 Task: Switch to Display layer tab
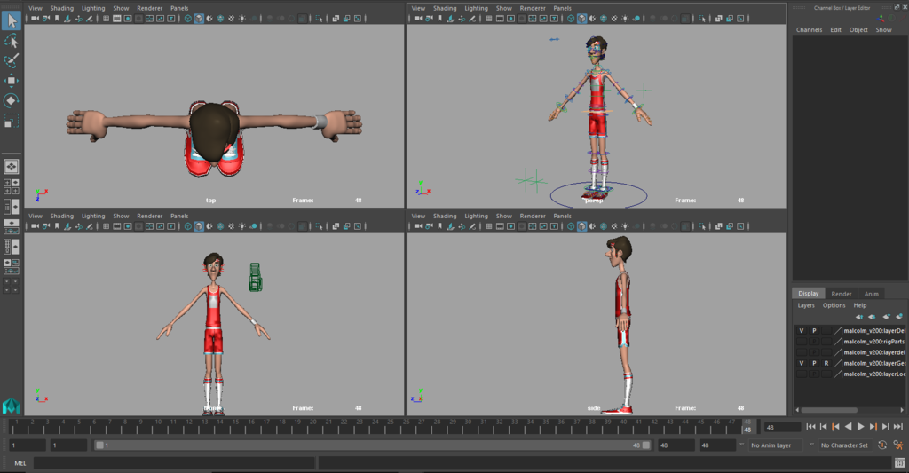pos(808,294)
